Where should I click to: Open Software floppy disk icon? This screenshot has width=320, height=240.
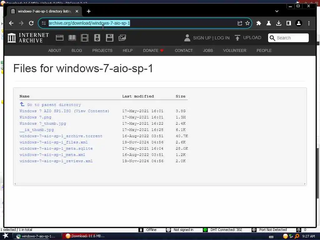click(110, 38)
